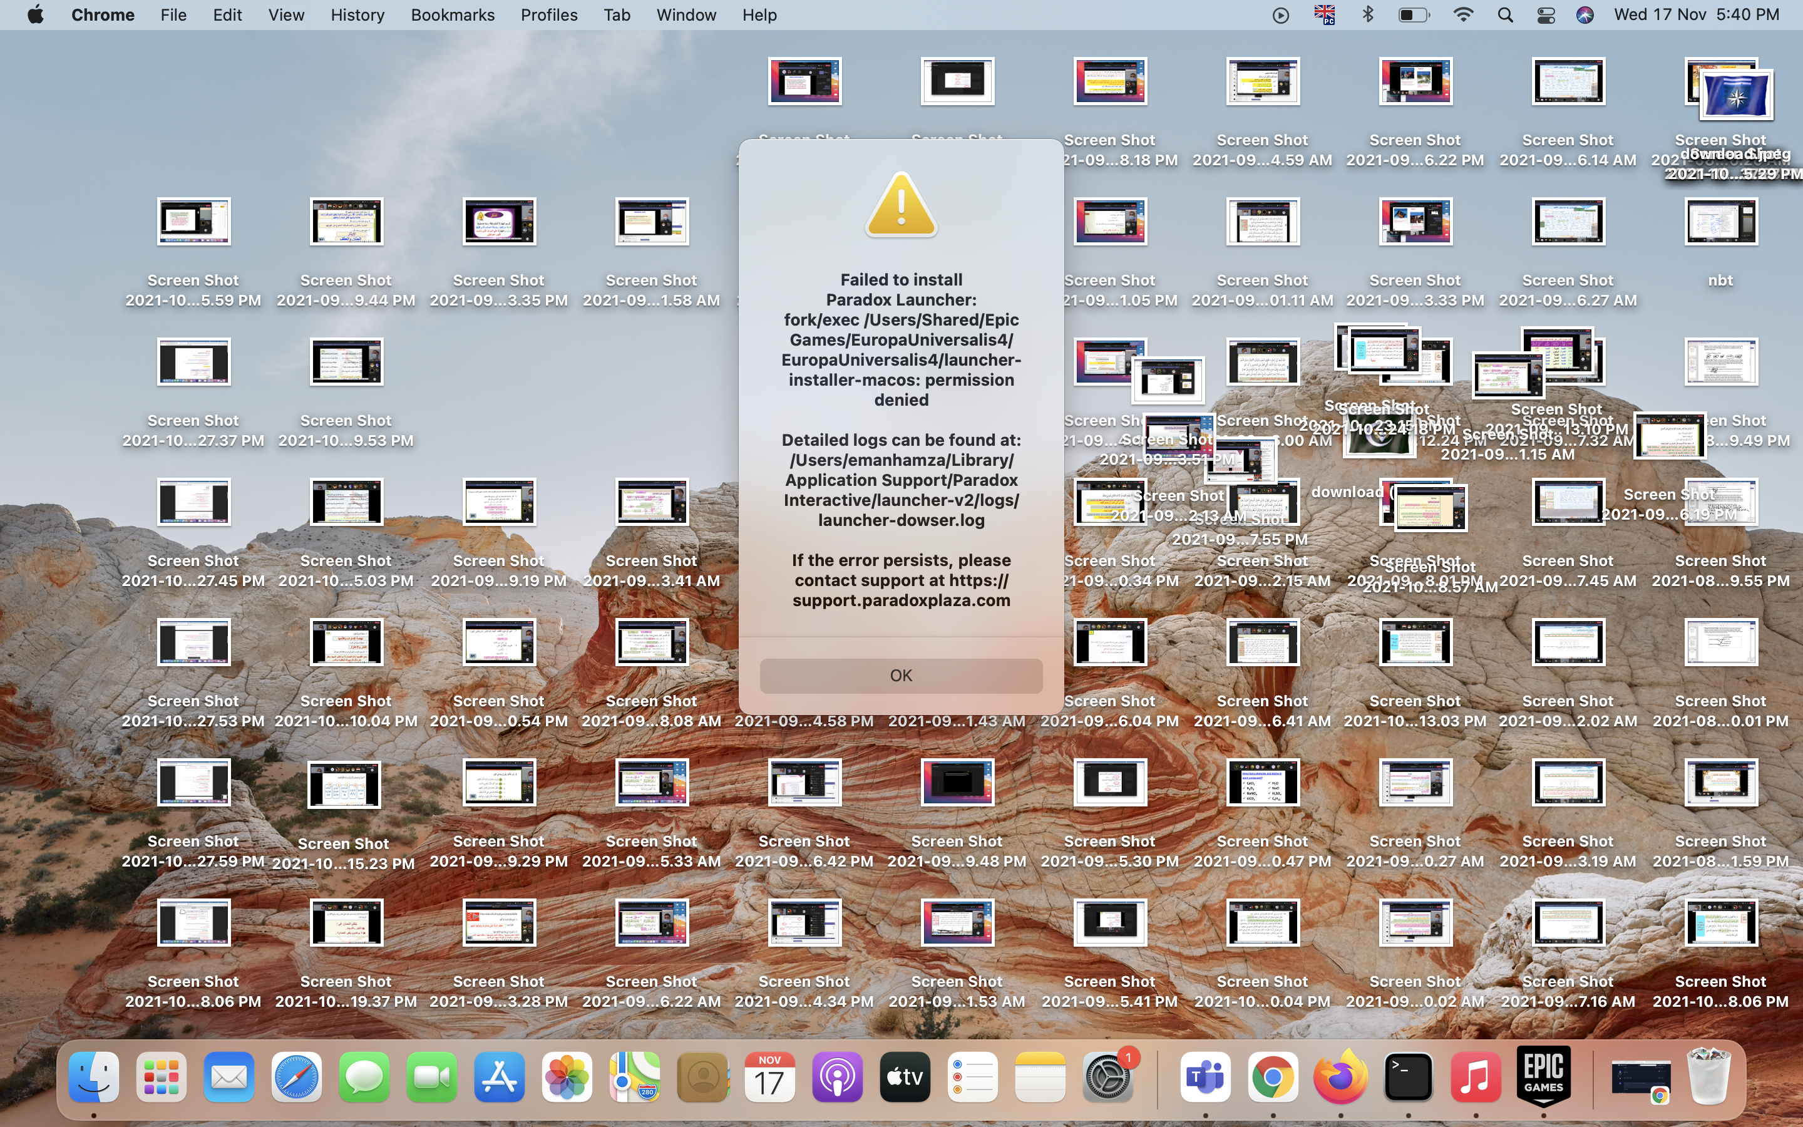This screenshot has height=1127, width=1803.
Task: Open the Profiles menu
Action: coord(549,15)
